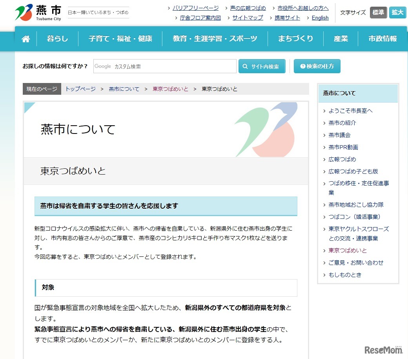Open the 市政情報 navigation menu
Image resolution: width=408 pixels, height=359 pixels.
click(382, 38)
